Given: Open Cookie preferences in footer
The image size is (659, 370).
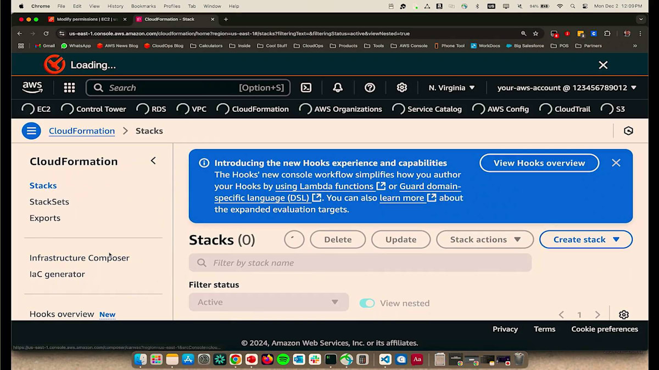Looking at the screenshot, I should (605, 329).
